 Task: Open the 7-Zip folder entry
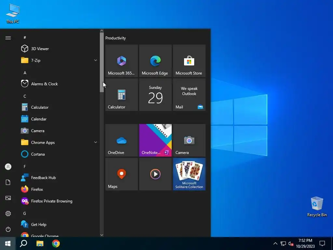[59, 60]
